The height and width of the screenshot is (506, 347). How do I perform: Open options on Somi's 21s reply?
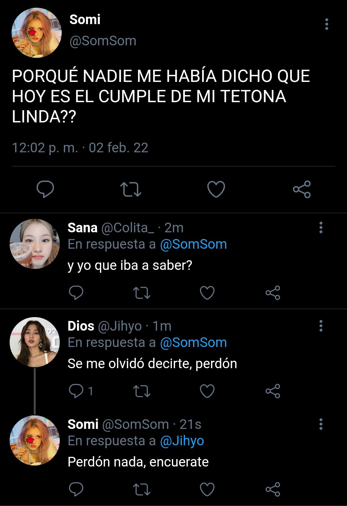(x=321, y=424)
